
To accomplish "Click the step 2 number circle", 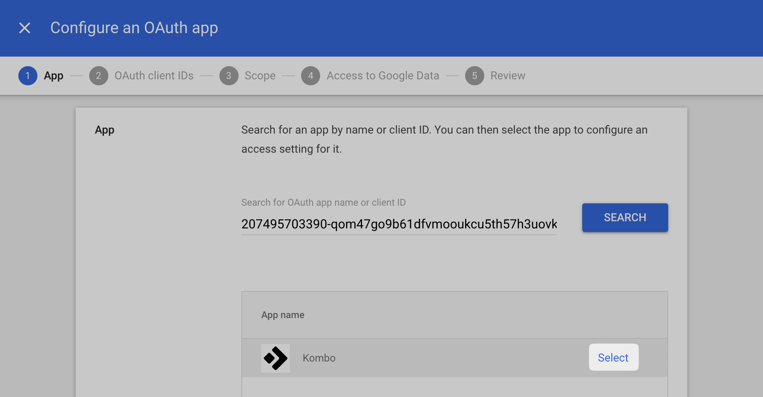I will (x=99, y=76).
